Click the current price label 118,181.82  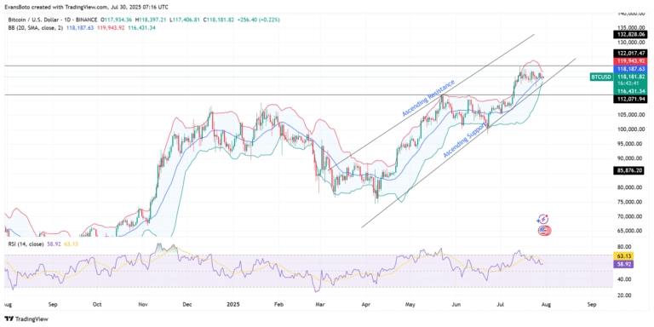[631, 77]
